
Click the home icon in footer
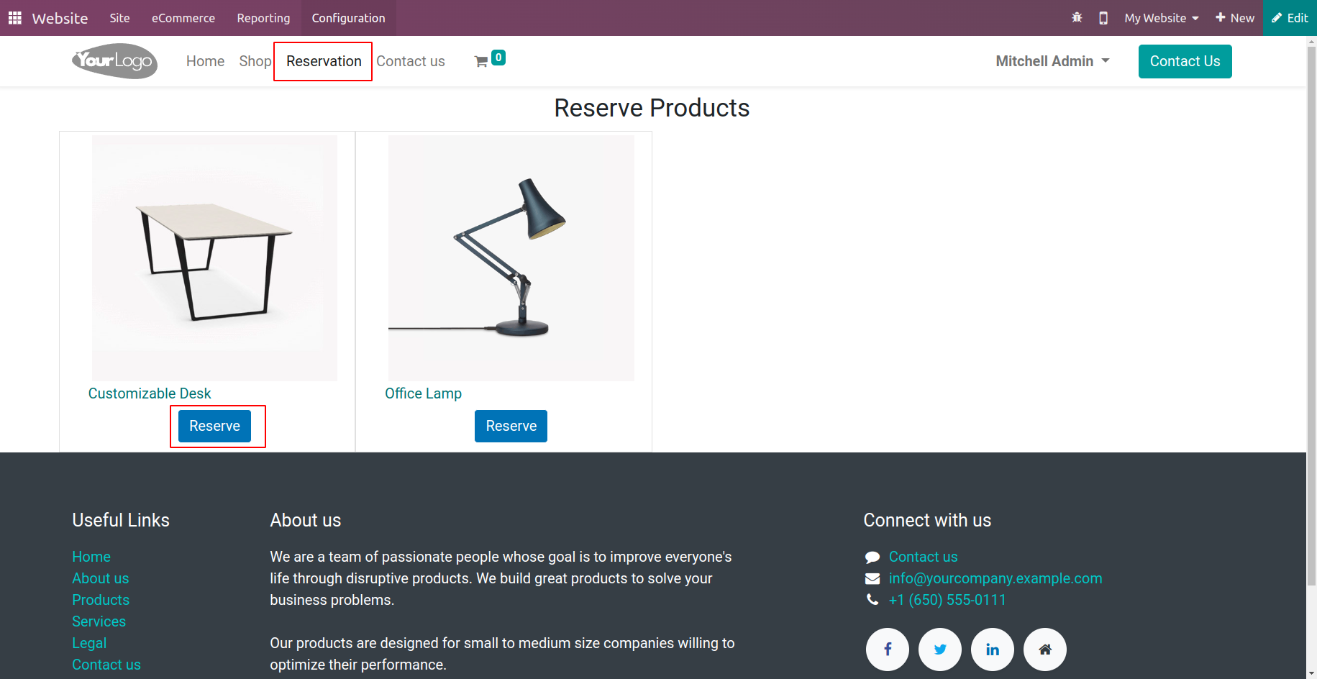click(x=1045, y=650)
